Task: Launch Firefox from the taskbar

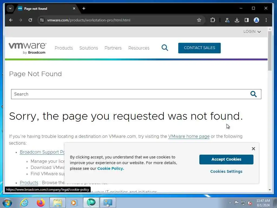Action: tap(41, 203)
